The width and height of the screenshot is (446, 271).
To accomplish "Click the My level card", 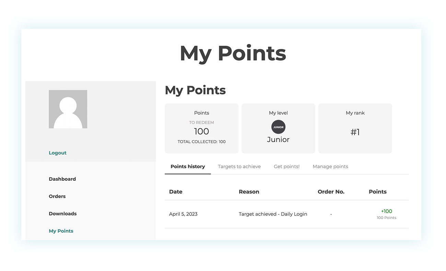I will pyautogui.click(x=278, y=128).
